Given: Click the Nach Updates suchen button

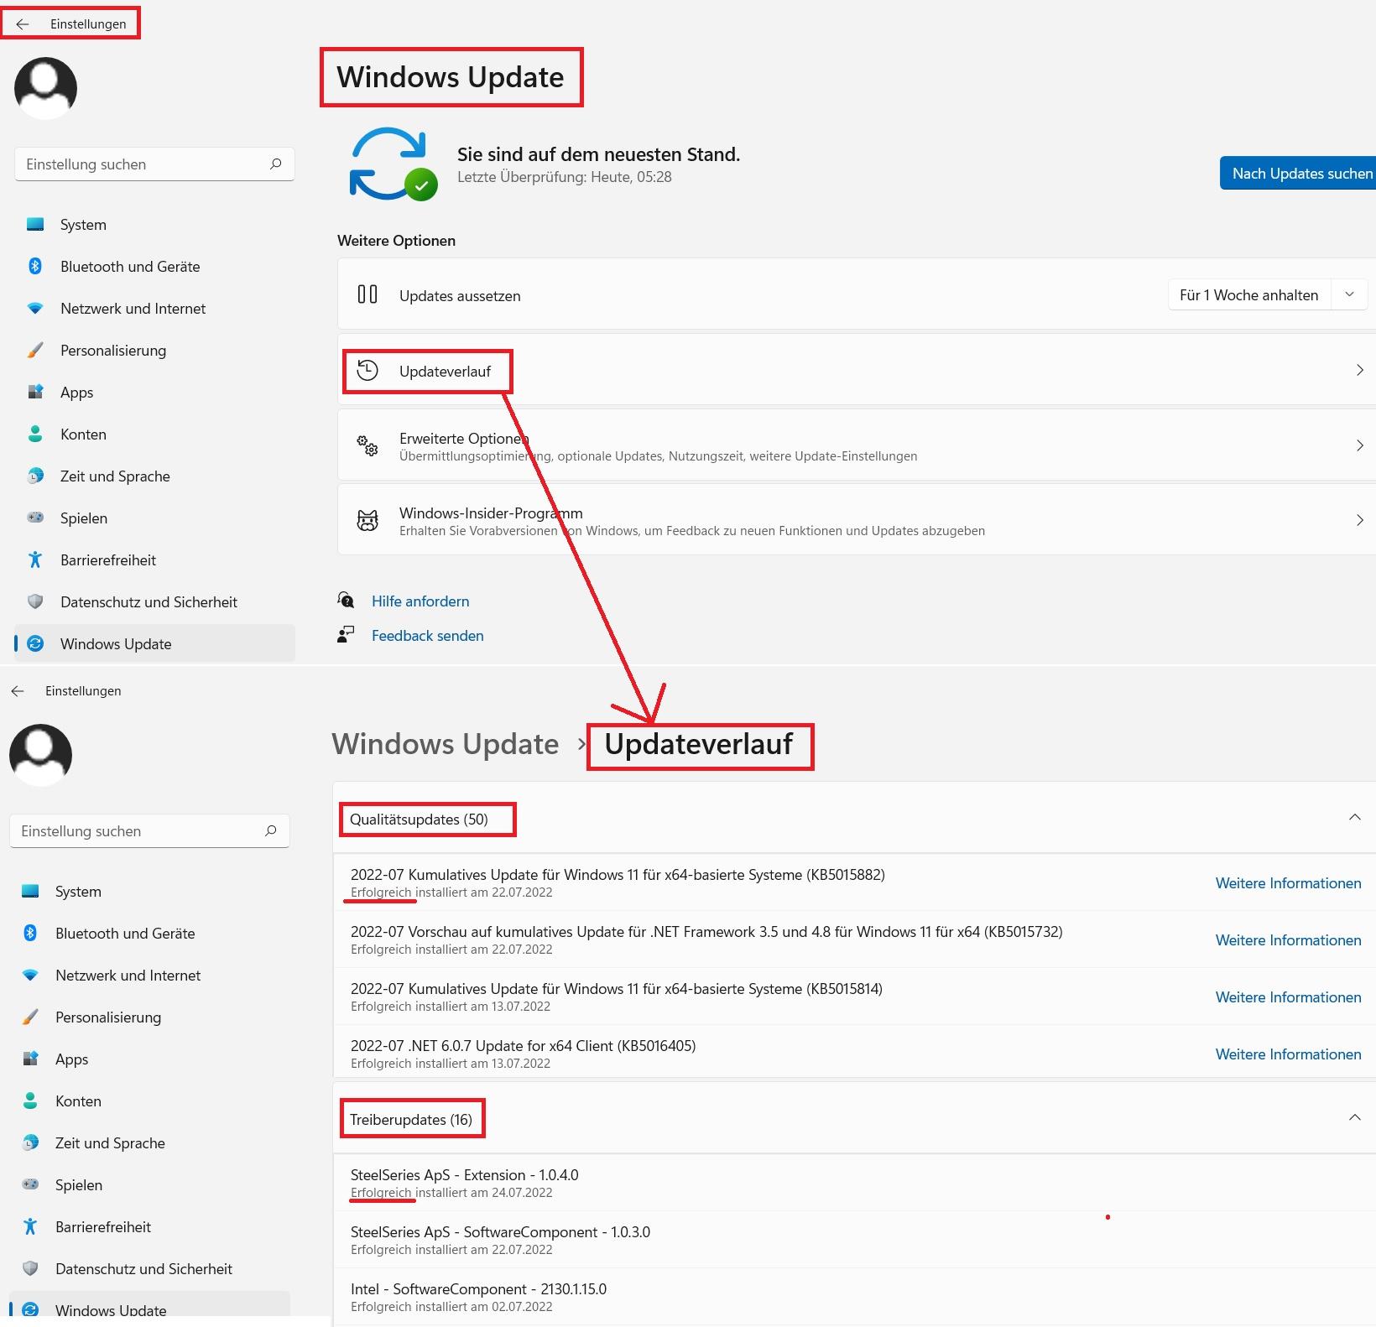Looking at the screenshot, I should [x=1298, y=173].
